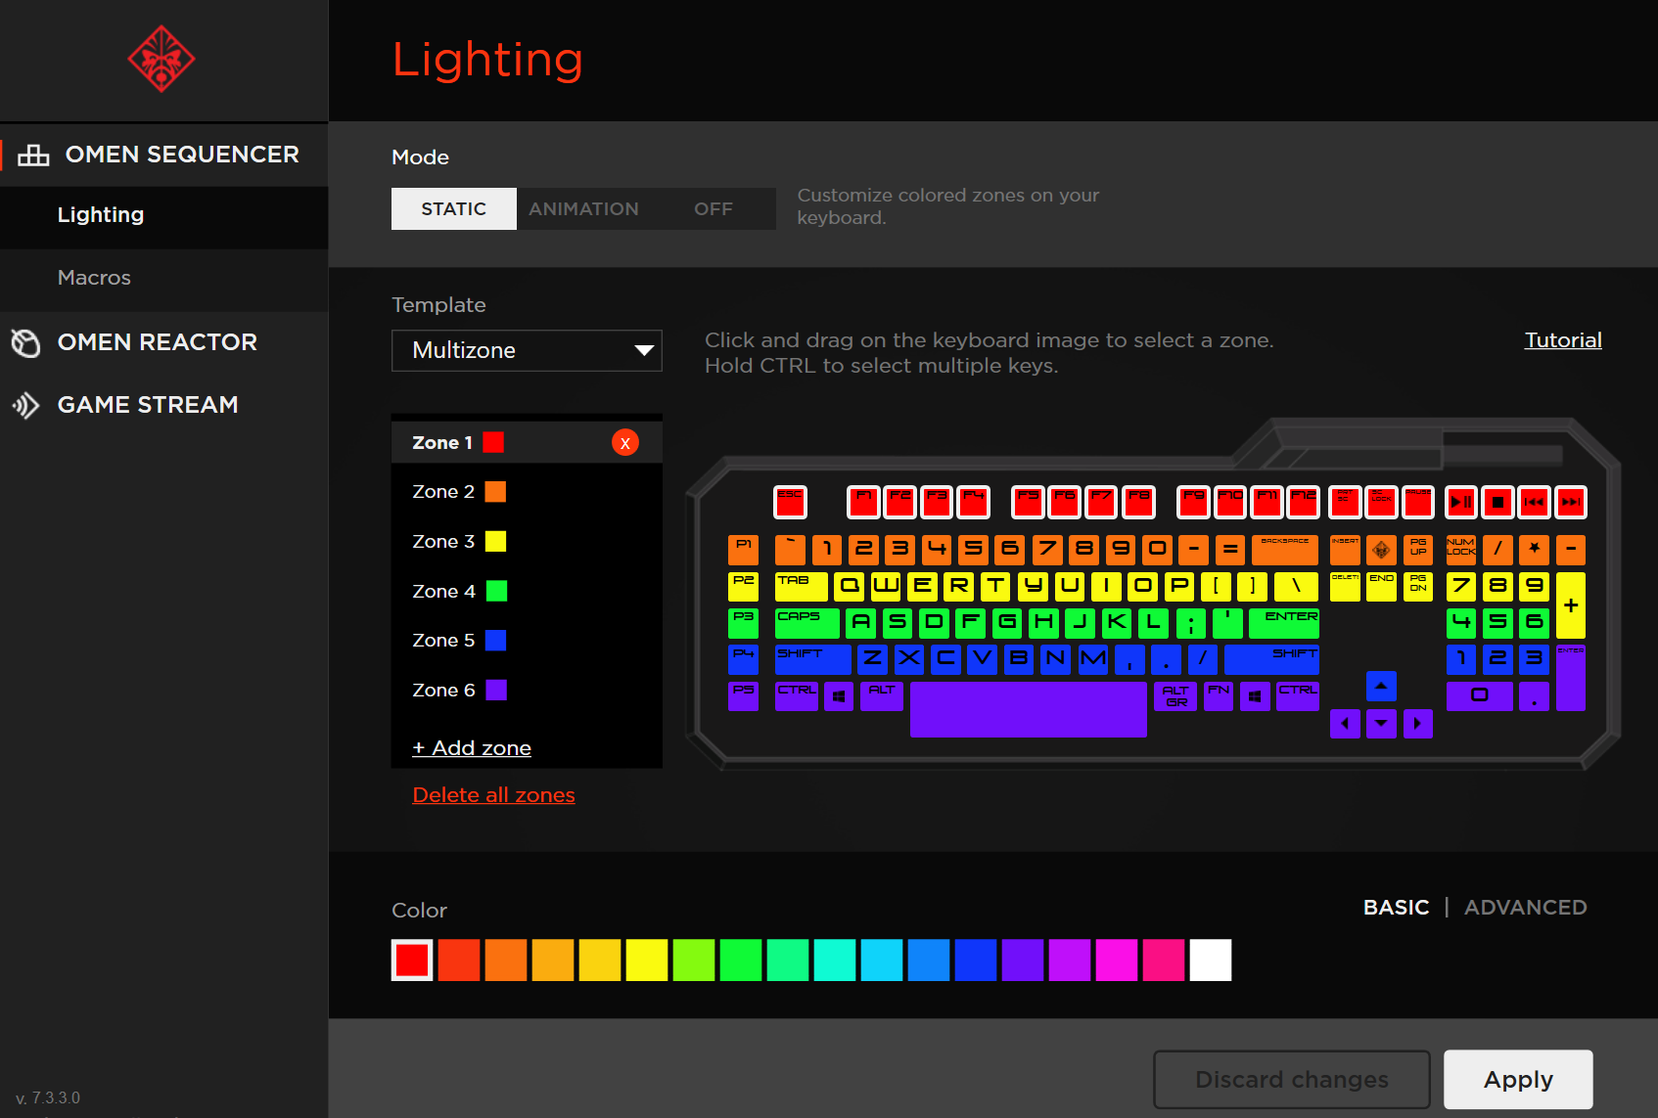Click the OMEN logo icon

(x=161, y=60)
